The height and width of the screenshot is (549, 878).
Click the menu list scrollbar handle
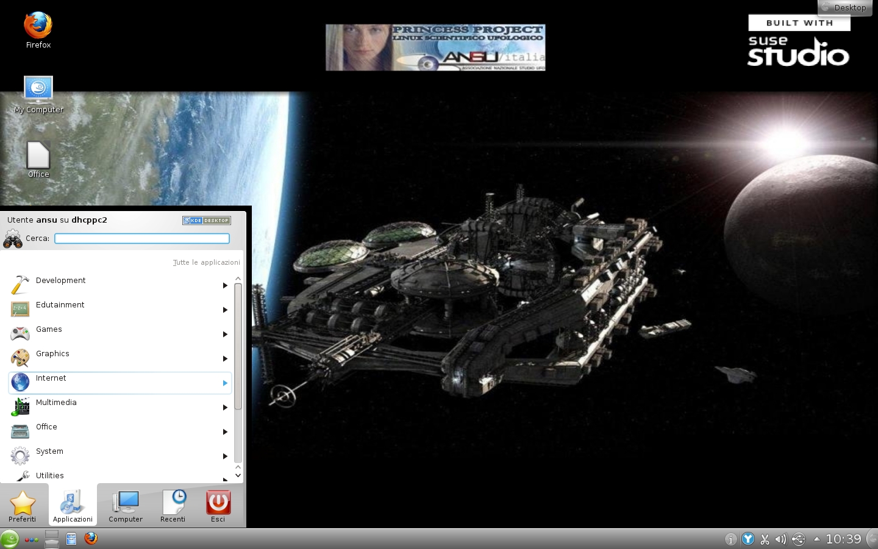[x=238, y=346]
